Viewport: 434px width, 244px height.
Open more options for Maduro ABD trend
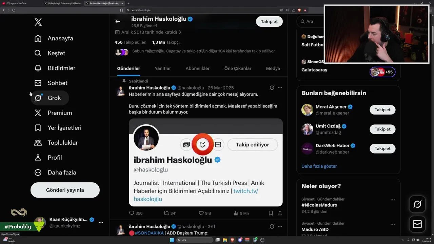tap(393, 224)
